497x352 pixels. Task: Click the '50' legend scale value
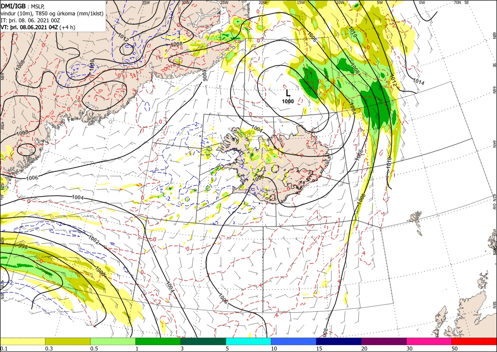pos(455,349)
